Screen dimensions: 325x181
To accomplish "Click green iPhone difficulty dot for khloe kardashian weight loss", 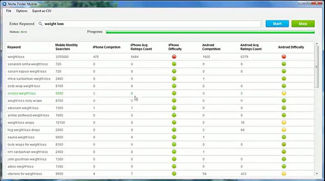I will point(174,79).
